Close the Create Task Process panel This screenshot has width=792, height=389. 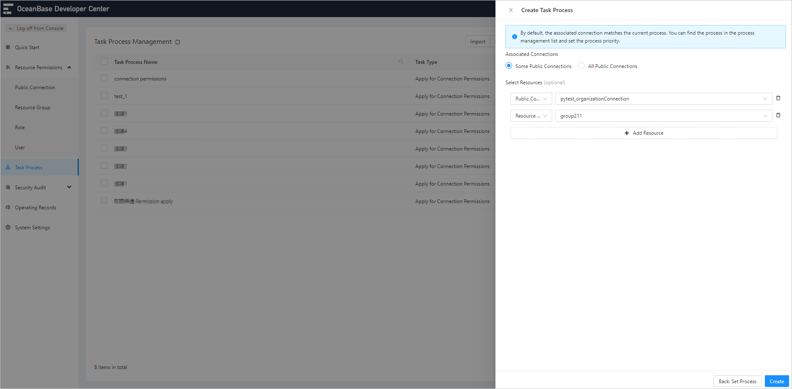[x=510, y=10]
